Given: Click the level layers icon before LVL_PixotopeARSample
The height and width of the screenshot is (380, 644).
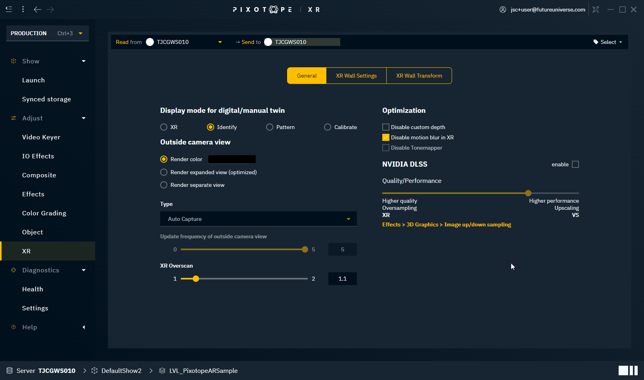Looking at the screenshot, I should coord(162,370).
